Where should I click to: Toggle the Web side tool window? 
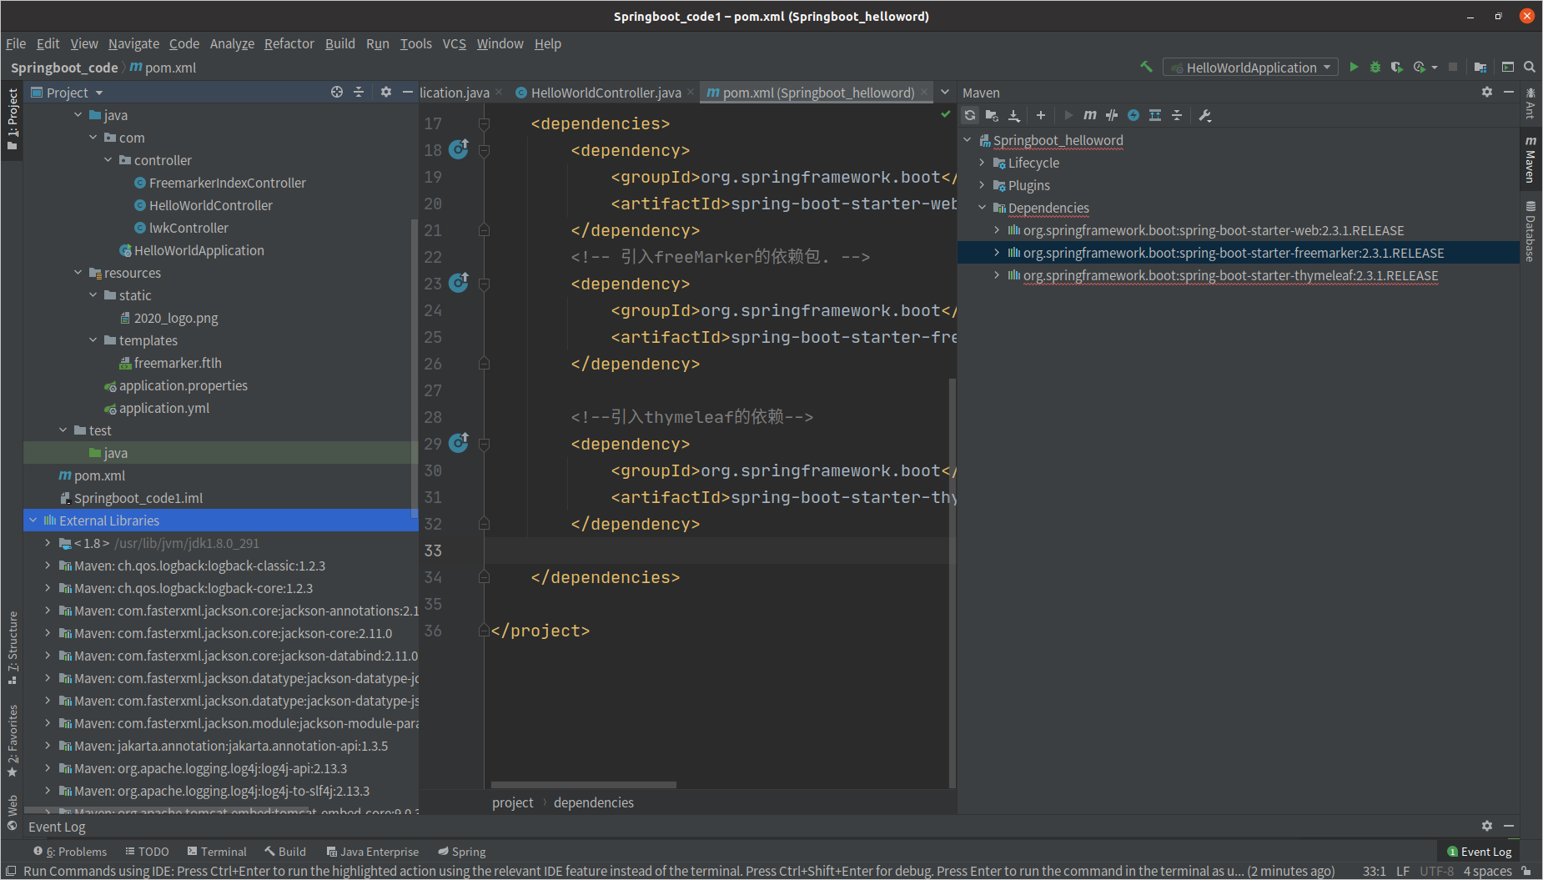click(x=12, y=812)
